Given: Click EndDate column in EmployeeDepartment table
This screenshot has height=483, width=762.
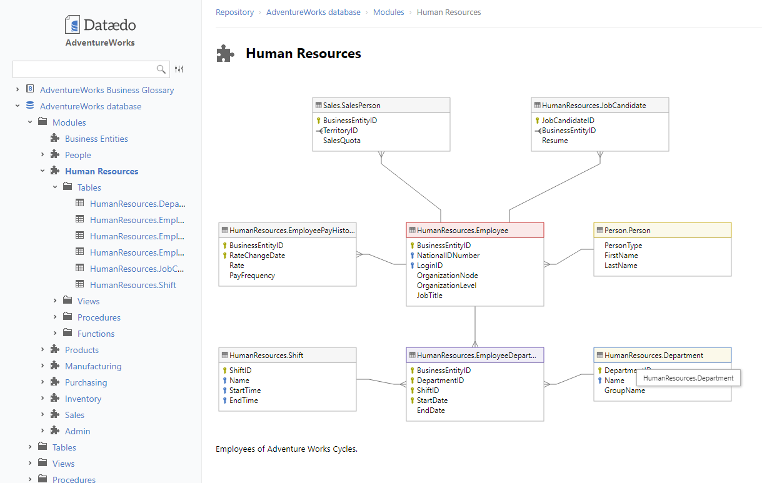Looking at the screenshot, I should pyautogui.click(x=431, y=411).
